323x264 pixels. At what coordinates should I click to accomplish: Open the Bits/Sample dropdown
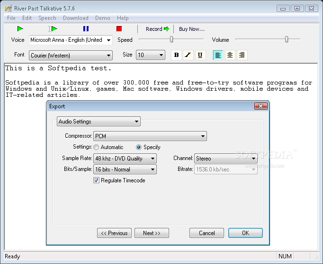coord(125,170)
